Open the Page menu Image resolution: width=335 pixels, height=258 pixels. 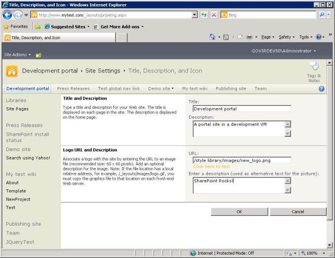[268, 37]
